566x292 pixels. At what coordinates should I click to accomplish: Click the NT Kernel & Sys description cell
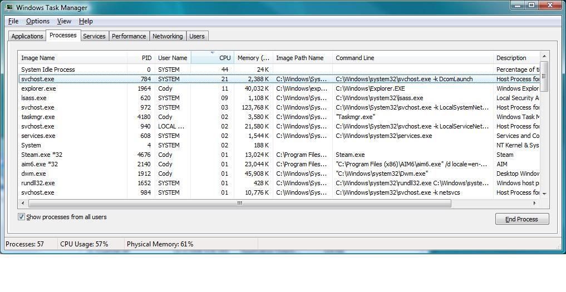(518, 145)
